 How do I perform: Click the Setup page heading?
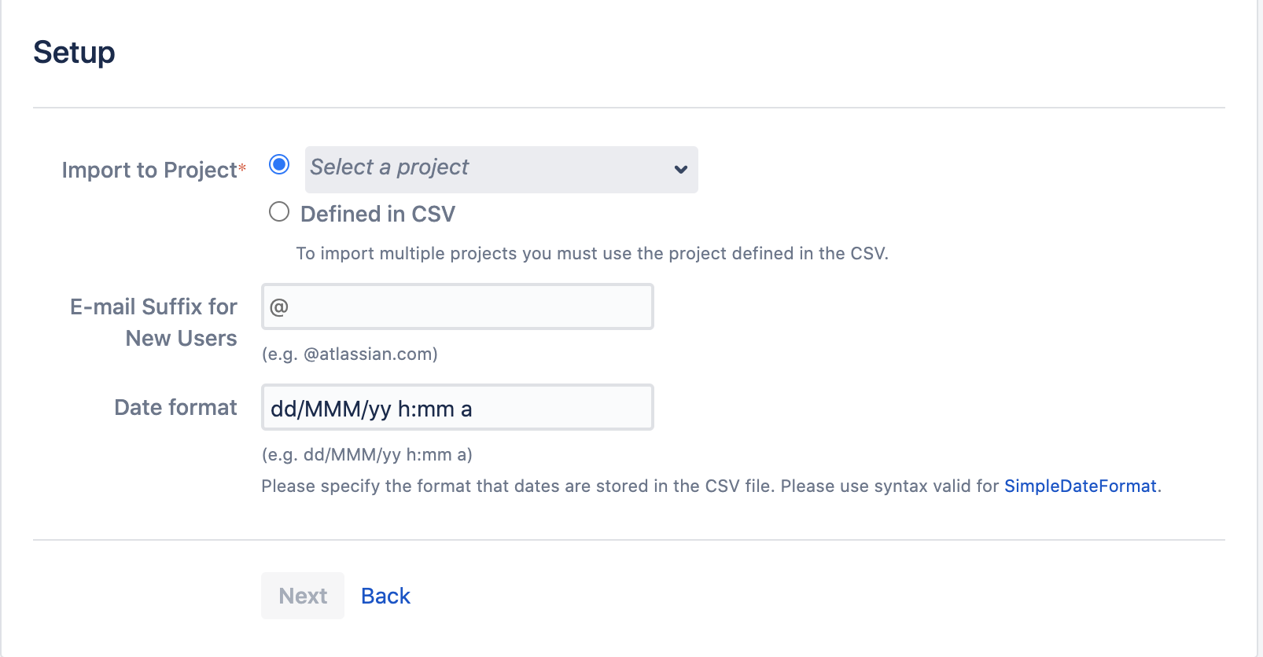click(x=74, y=53)
